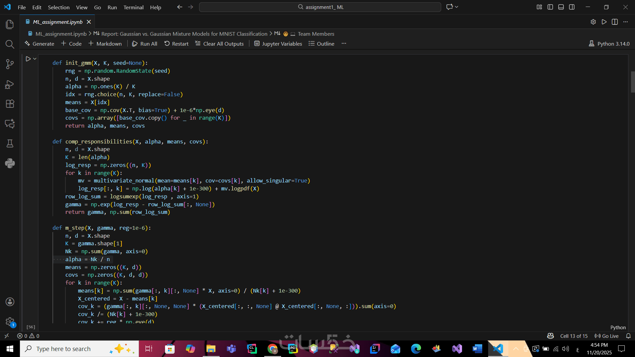Viewport: 635px width, 357px height.
Task: Open the Terminal menu
Action: 133,7
